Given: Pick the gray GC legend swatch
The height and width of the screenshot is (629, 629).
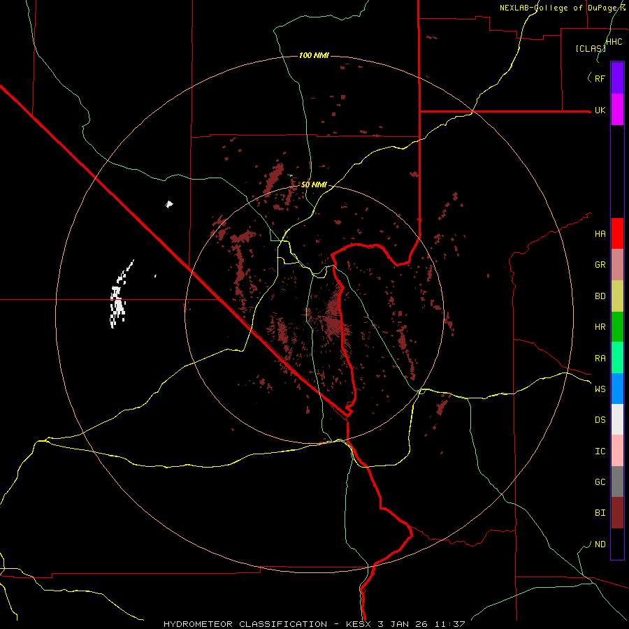Looking at the screenshot, I should pyautogui.click(x=617, y=482).
